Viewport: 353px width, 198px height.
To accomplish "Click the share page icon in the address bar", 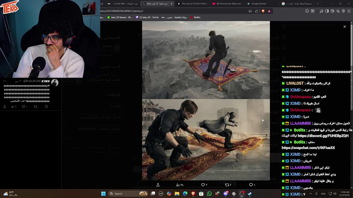I will tap(256, 11).
